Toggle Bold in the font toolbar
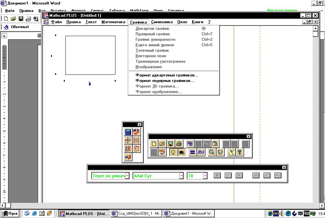325x218 pixels. point(217,175)
